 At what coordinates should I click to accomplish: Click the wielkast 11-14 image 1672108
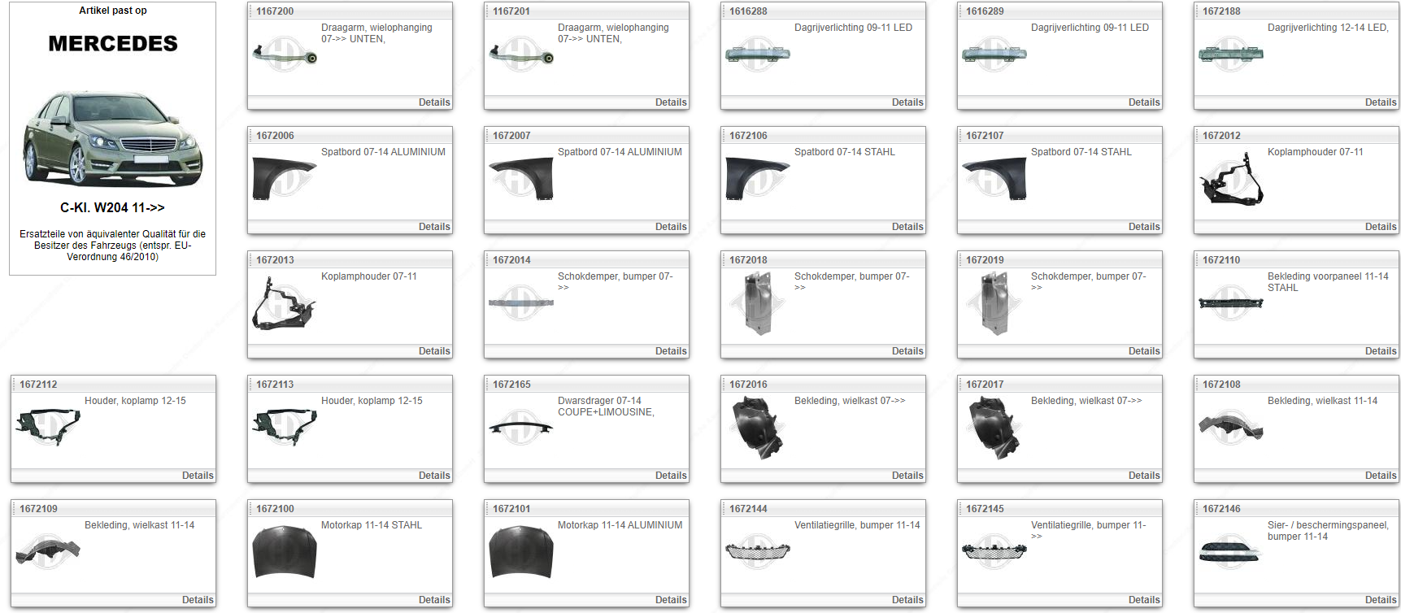1230,428
